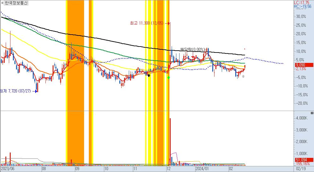
Task: Click the 10.0% price axis label
Action: pos(301,51)
